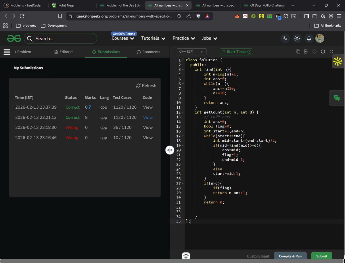Open the Leo AI sparkle icon
This screenshot has width=345, height=263.
pos(323,16)
